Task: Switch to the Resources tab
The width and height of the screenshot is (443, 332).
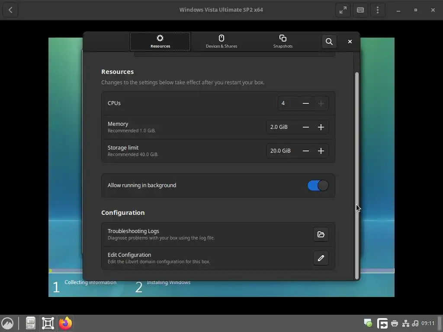Action: point(160,41)
